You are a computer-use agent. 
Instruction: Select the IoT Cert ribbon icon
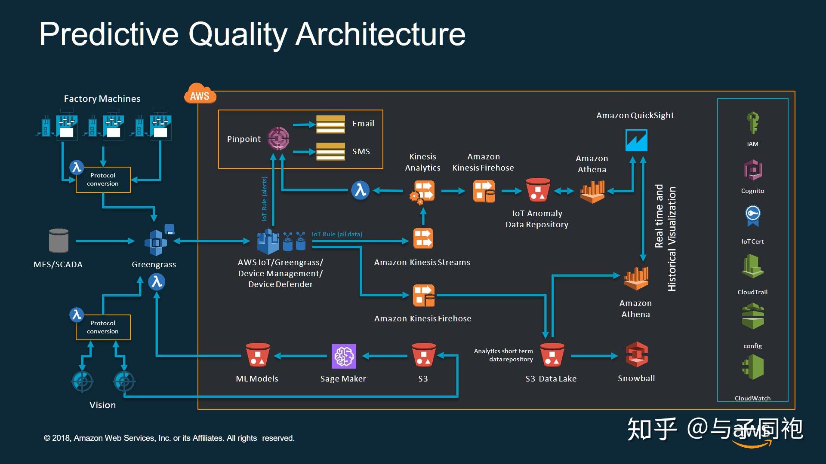(x=753, y=216)
